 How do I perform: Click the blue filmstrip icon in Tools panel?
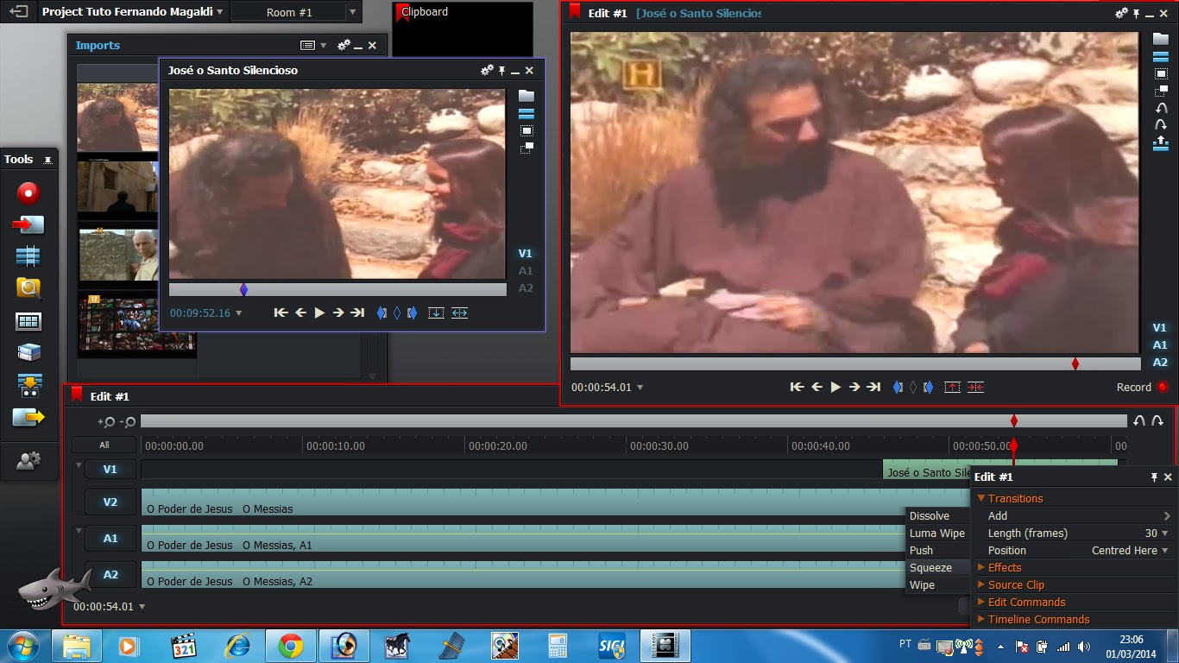pos(28,256)
